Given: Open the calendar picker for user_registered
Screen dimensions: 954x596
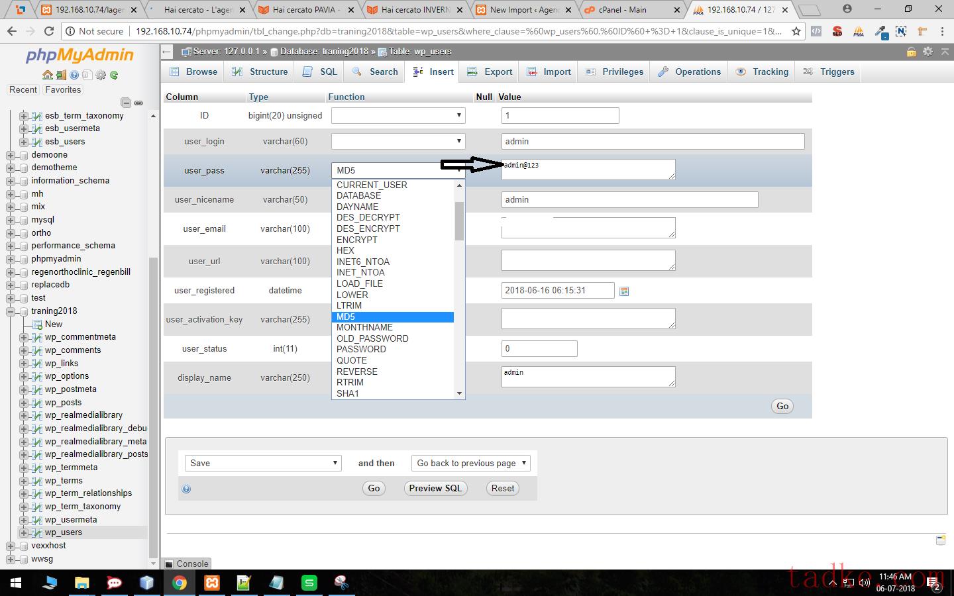Looking at the screenshot, I should pos(623,291).
